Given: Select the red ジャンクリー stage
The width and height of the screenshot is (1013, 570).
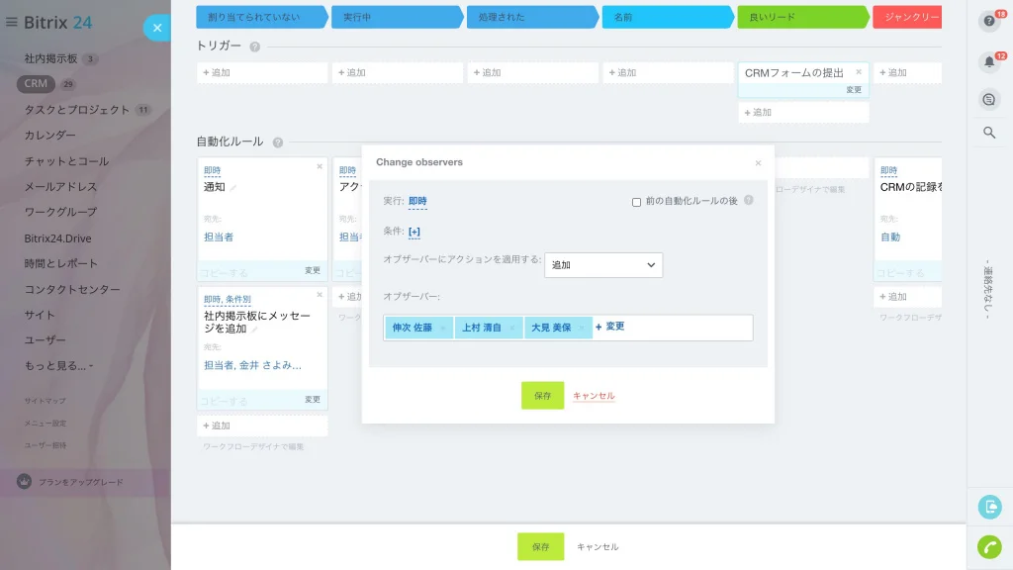Looking at the screenshot, I should pyautogui.click(x=908, y=17).
